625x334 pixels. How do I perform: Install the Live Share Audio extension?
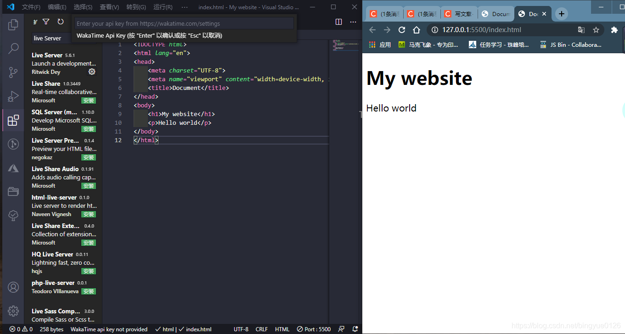[89, 186]
